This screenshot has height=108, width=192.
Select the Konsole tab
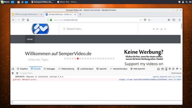click(x=36, y=69)
